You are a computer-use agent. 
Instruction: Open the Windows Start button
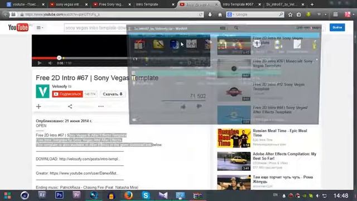click(7, 195)
